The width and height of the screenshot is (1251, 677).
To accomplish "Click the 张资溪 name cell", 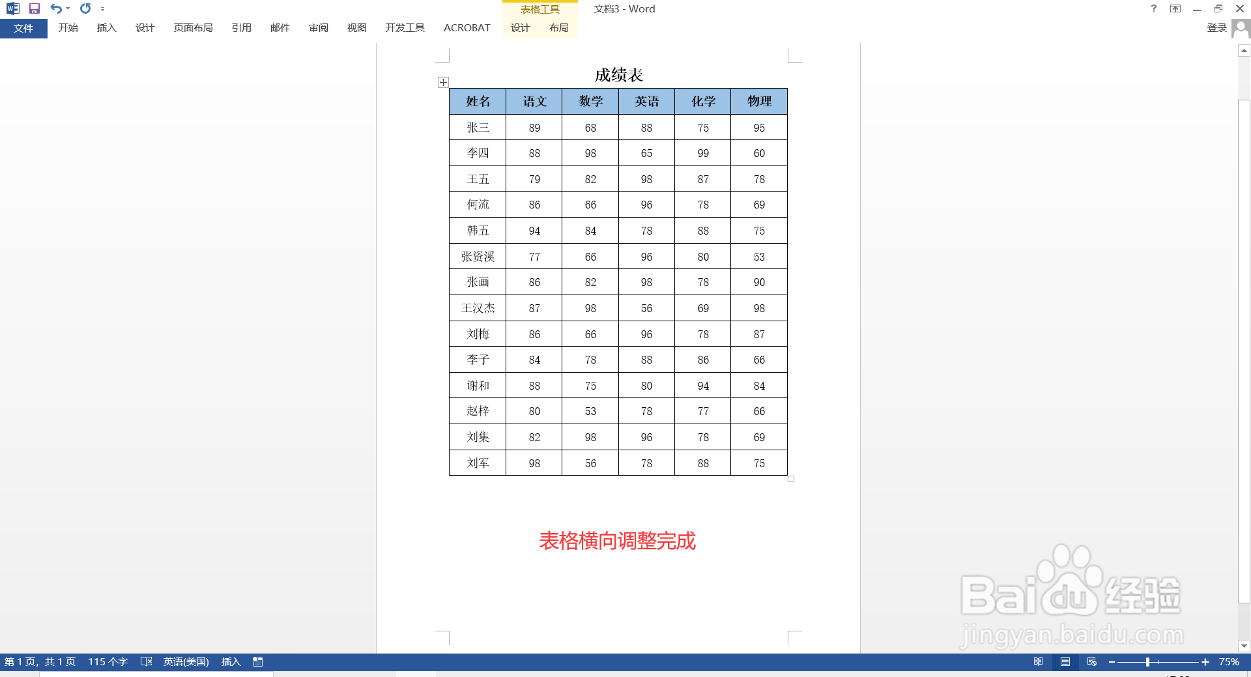I will tap(478, 257).
